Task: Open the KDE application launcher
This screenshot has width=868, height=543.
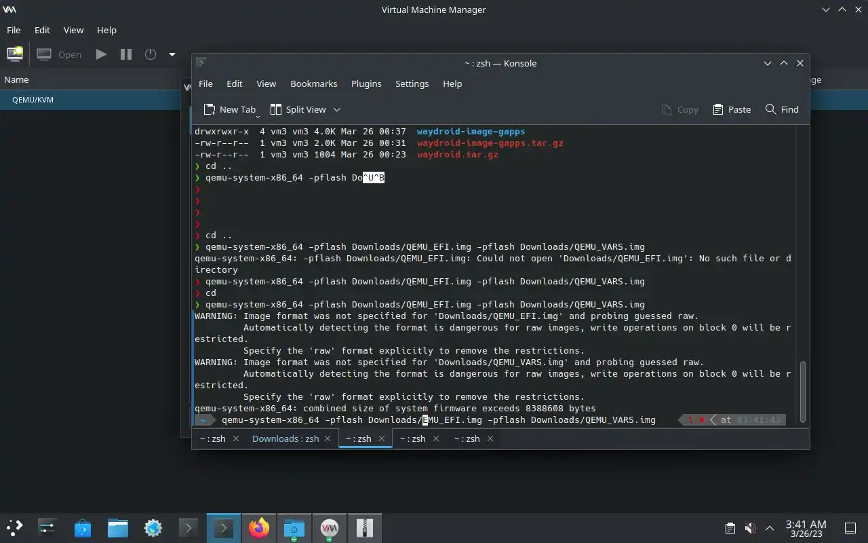Action: pos(14,527)
